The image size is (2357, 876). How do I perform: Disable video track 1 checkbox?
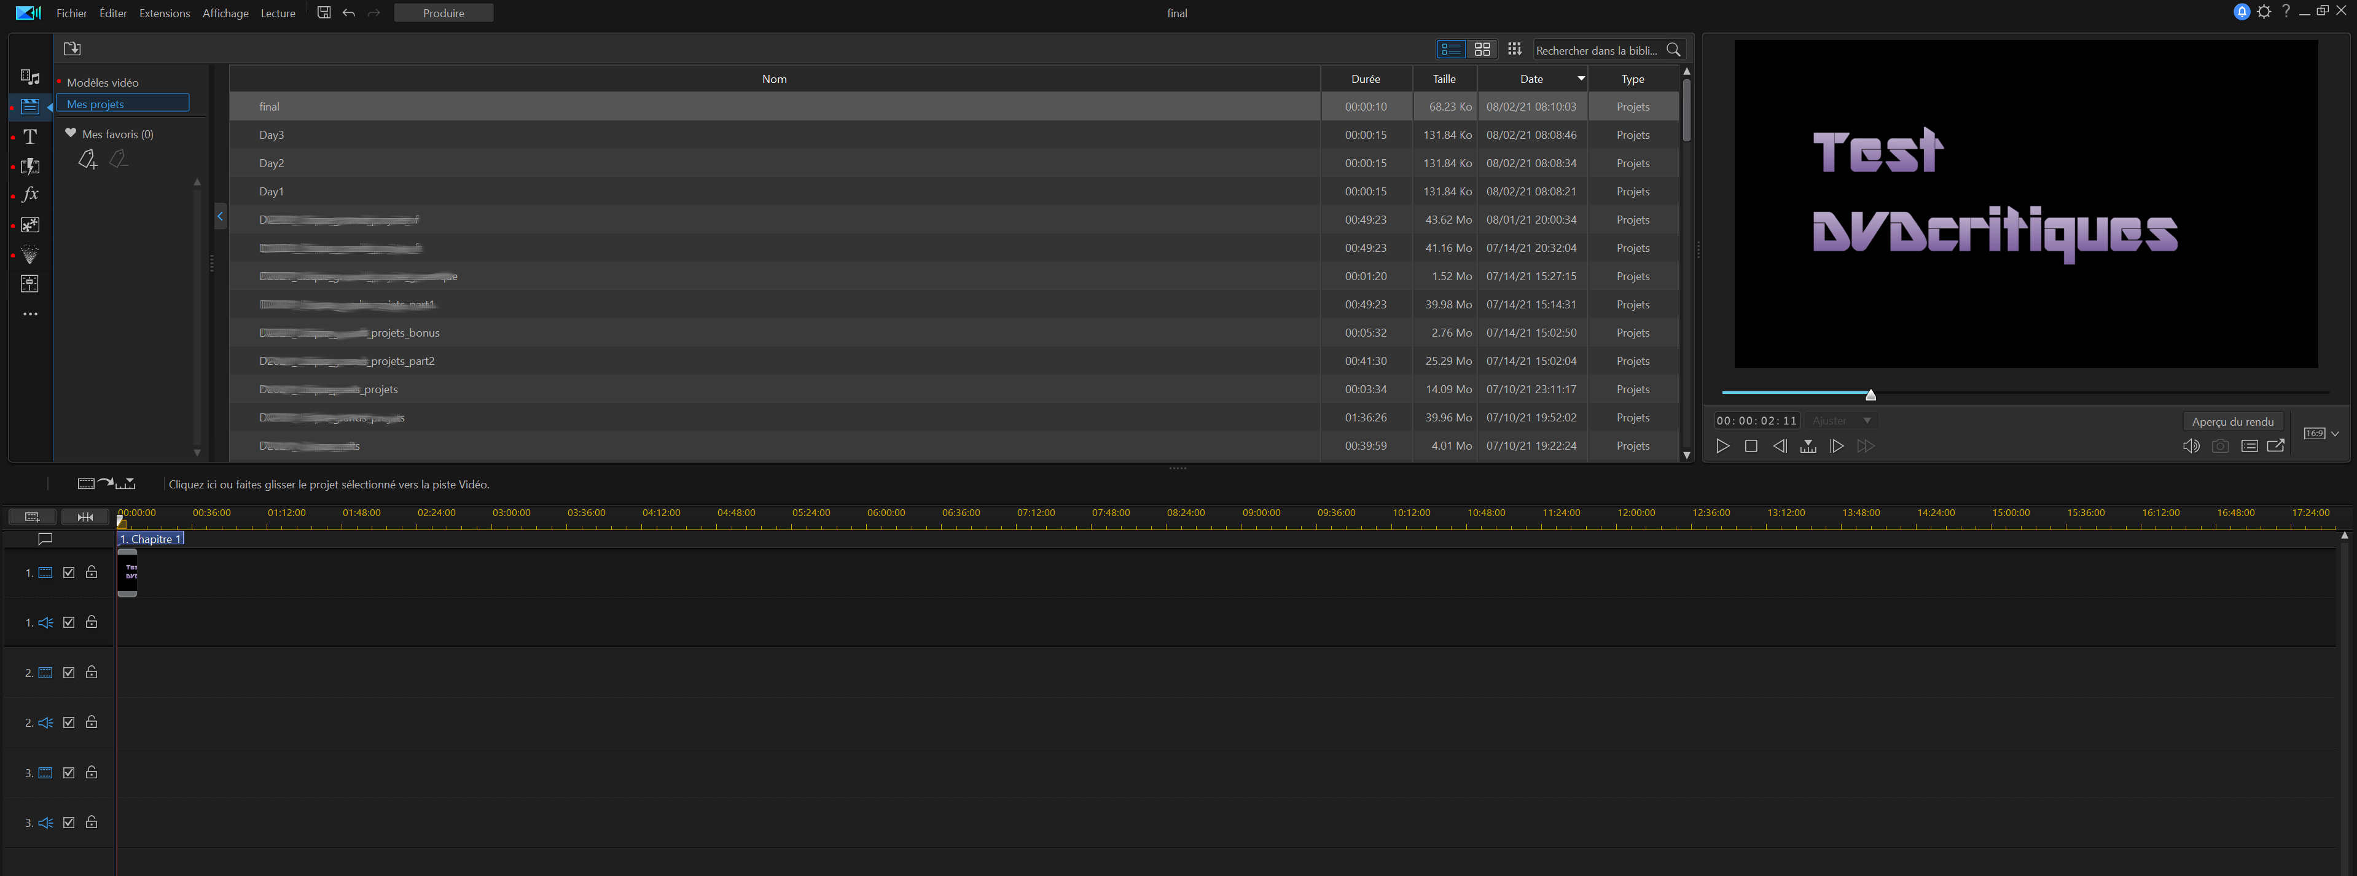tap(69, 572)
